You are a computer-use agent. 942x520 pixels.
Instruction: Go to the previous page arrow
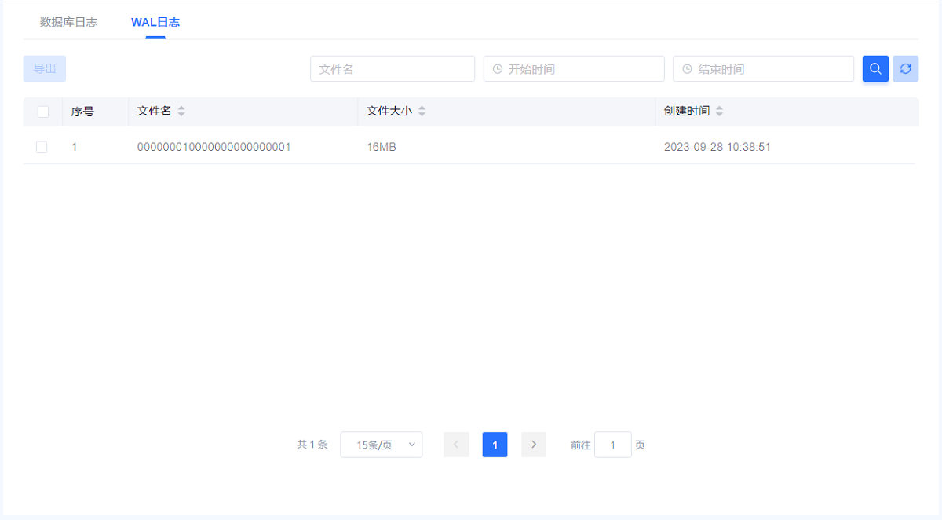click(456, 445)
